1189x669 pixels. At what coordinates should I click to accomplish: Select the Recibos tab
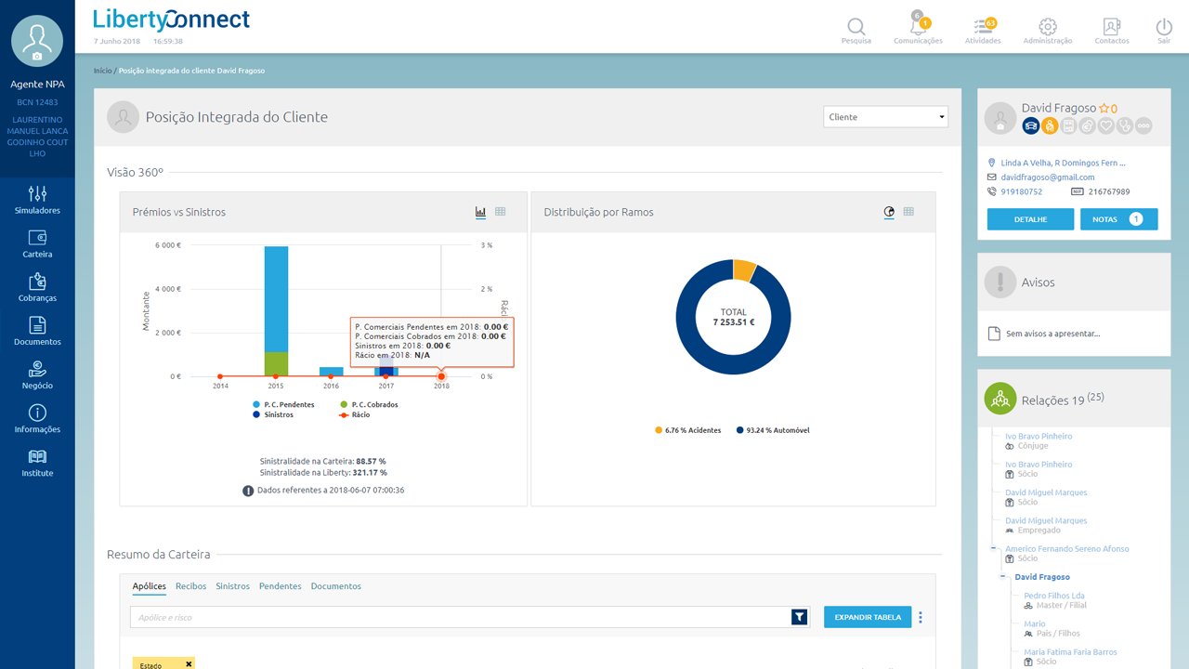[190, 586]
